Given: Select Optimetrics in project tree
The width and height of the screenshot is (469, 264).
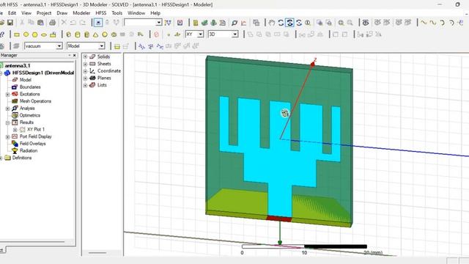Looking at the screenshot, I should click(30, 115).
